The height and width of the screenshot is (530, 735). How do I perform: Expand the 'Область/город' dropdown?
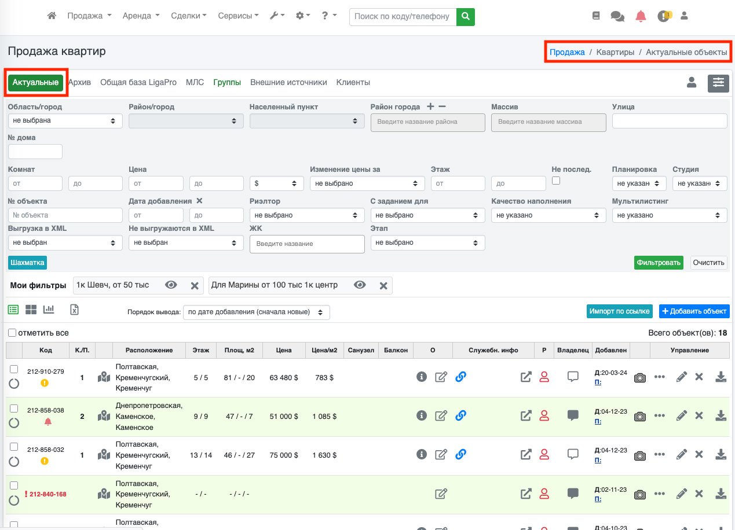pyautogui.click(x=65, y=121)
